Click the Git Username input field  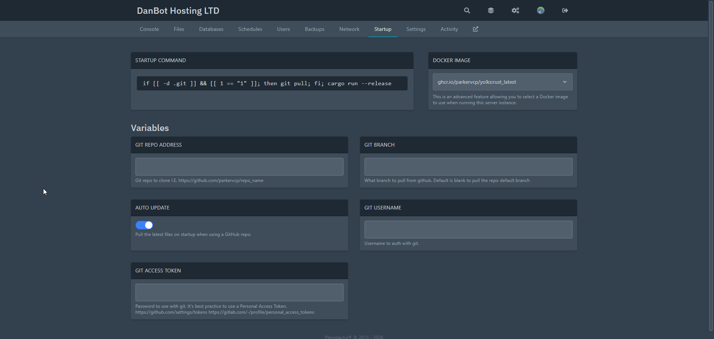467,229
